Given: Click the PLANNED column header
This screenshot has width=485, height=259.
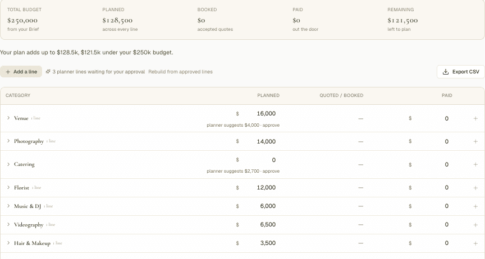Looking at the screenshot, I should [x=268, y=95].
